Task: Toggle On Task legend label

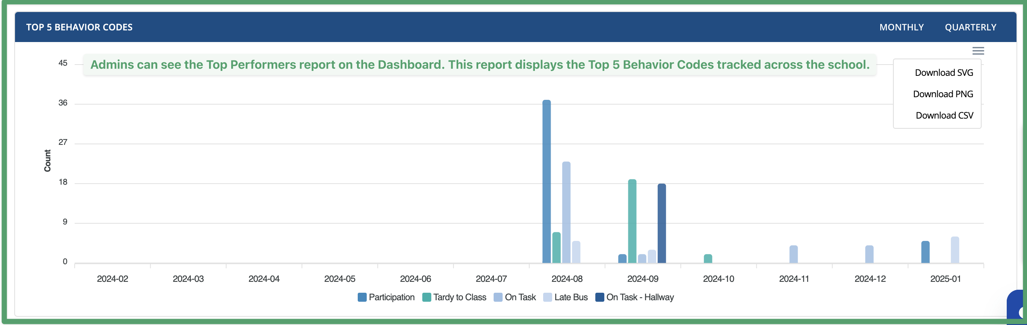Action: click(x=520, y=297)
